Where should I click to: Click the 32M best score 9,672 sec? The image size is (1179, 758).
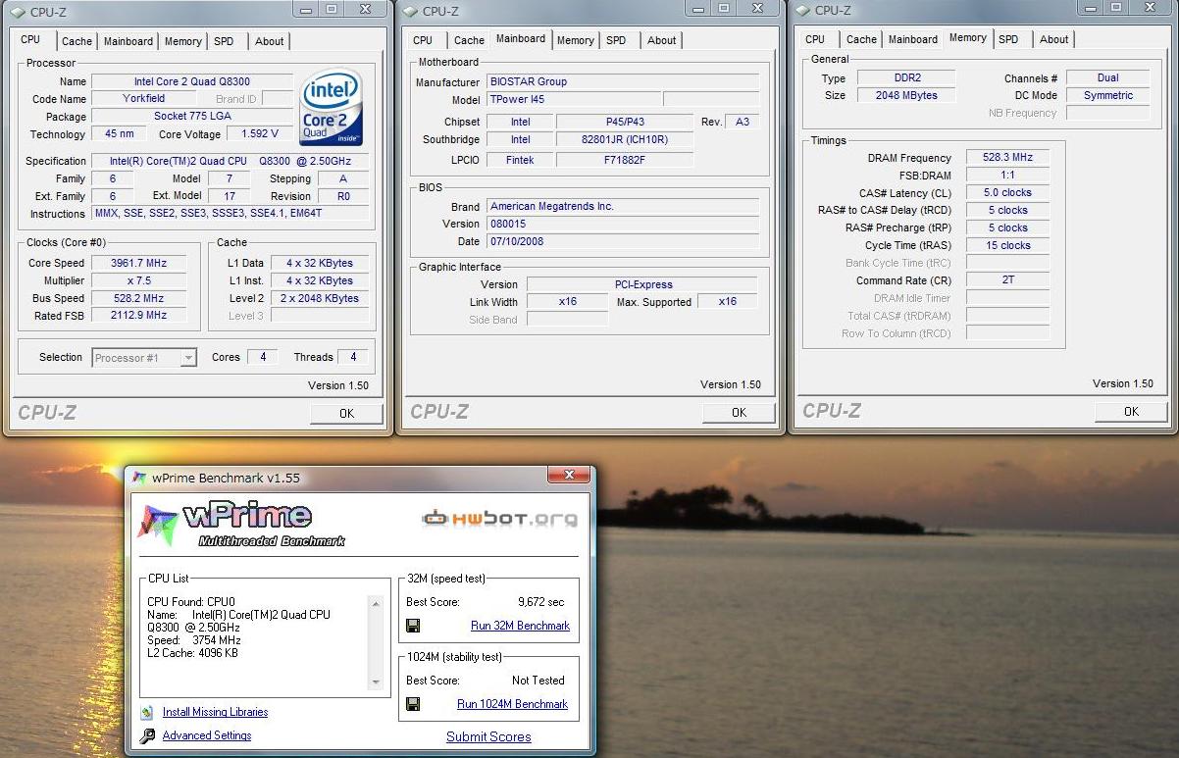pyautogui.click(x=541, y=602)
